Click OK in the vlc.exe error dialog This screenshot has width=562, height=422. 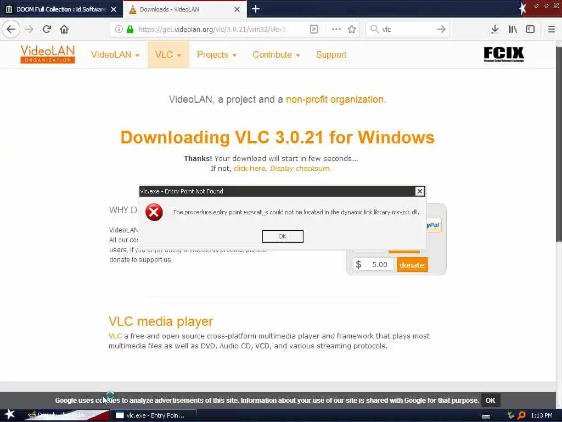point(283,236)
